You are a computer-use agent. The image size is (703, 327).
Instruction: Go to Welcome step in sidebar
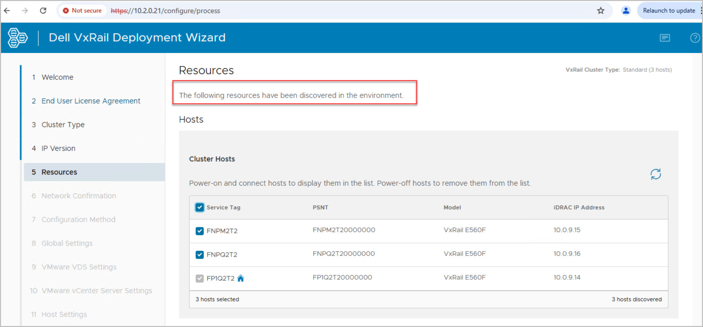pos(57,77)
